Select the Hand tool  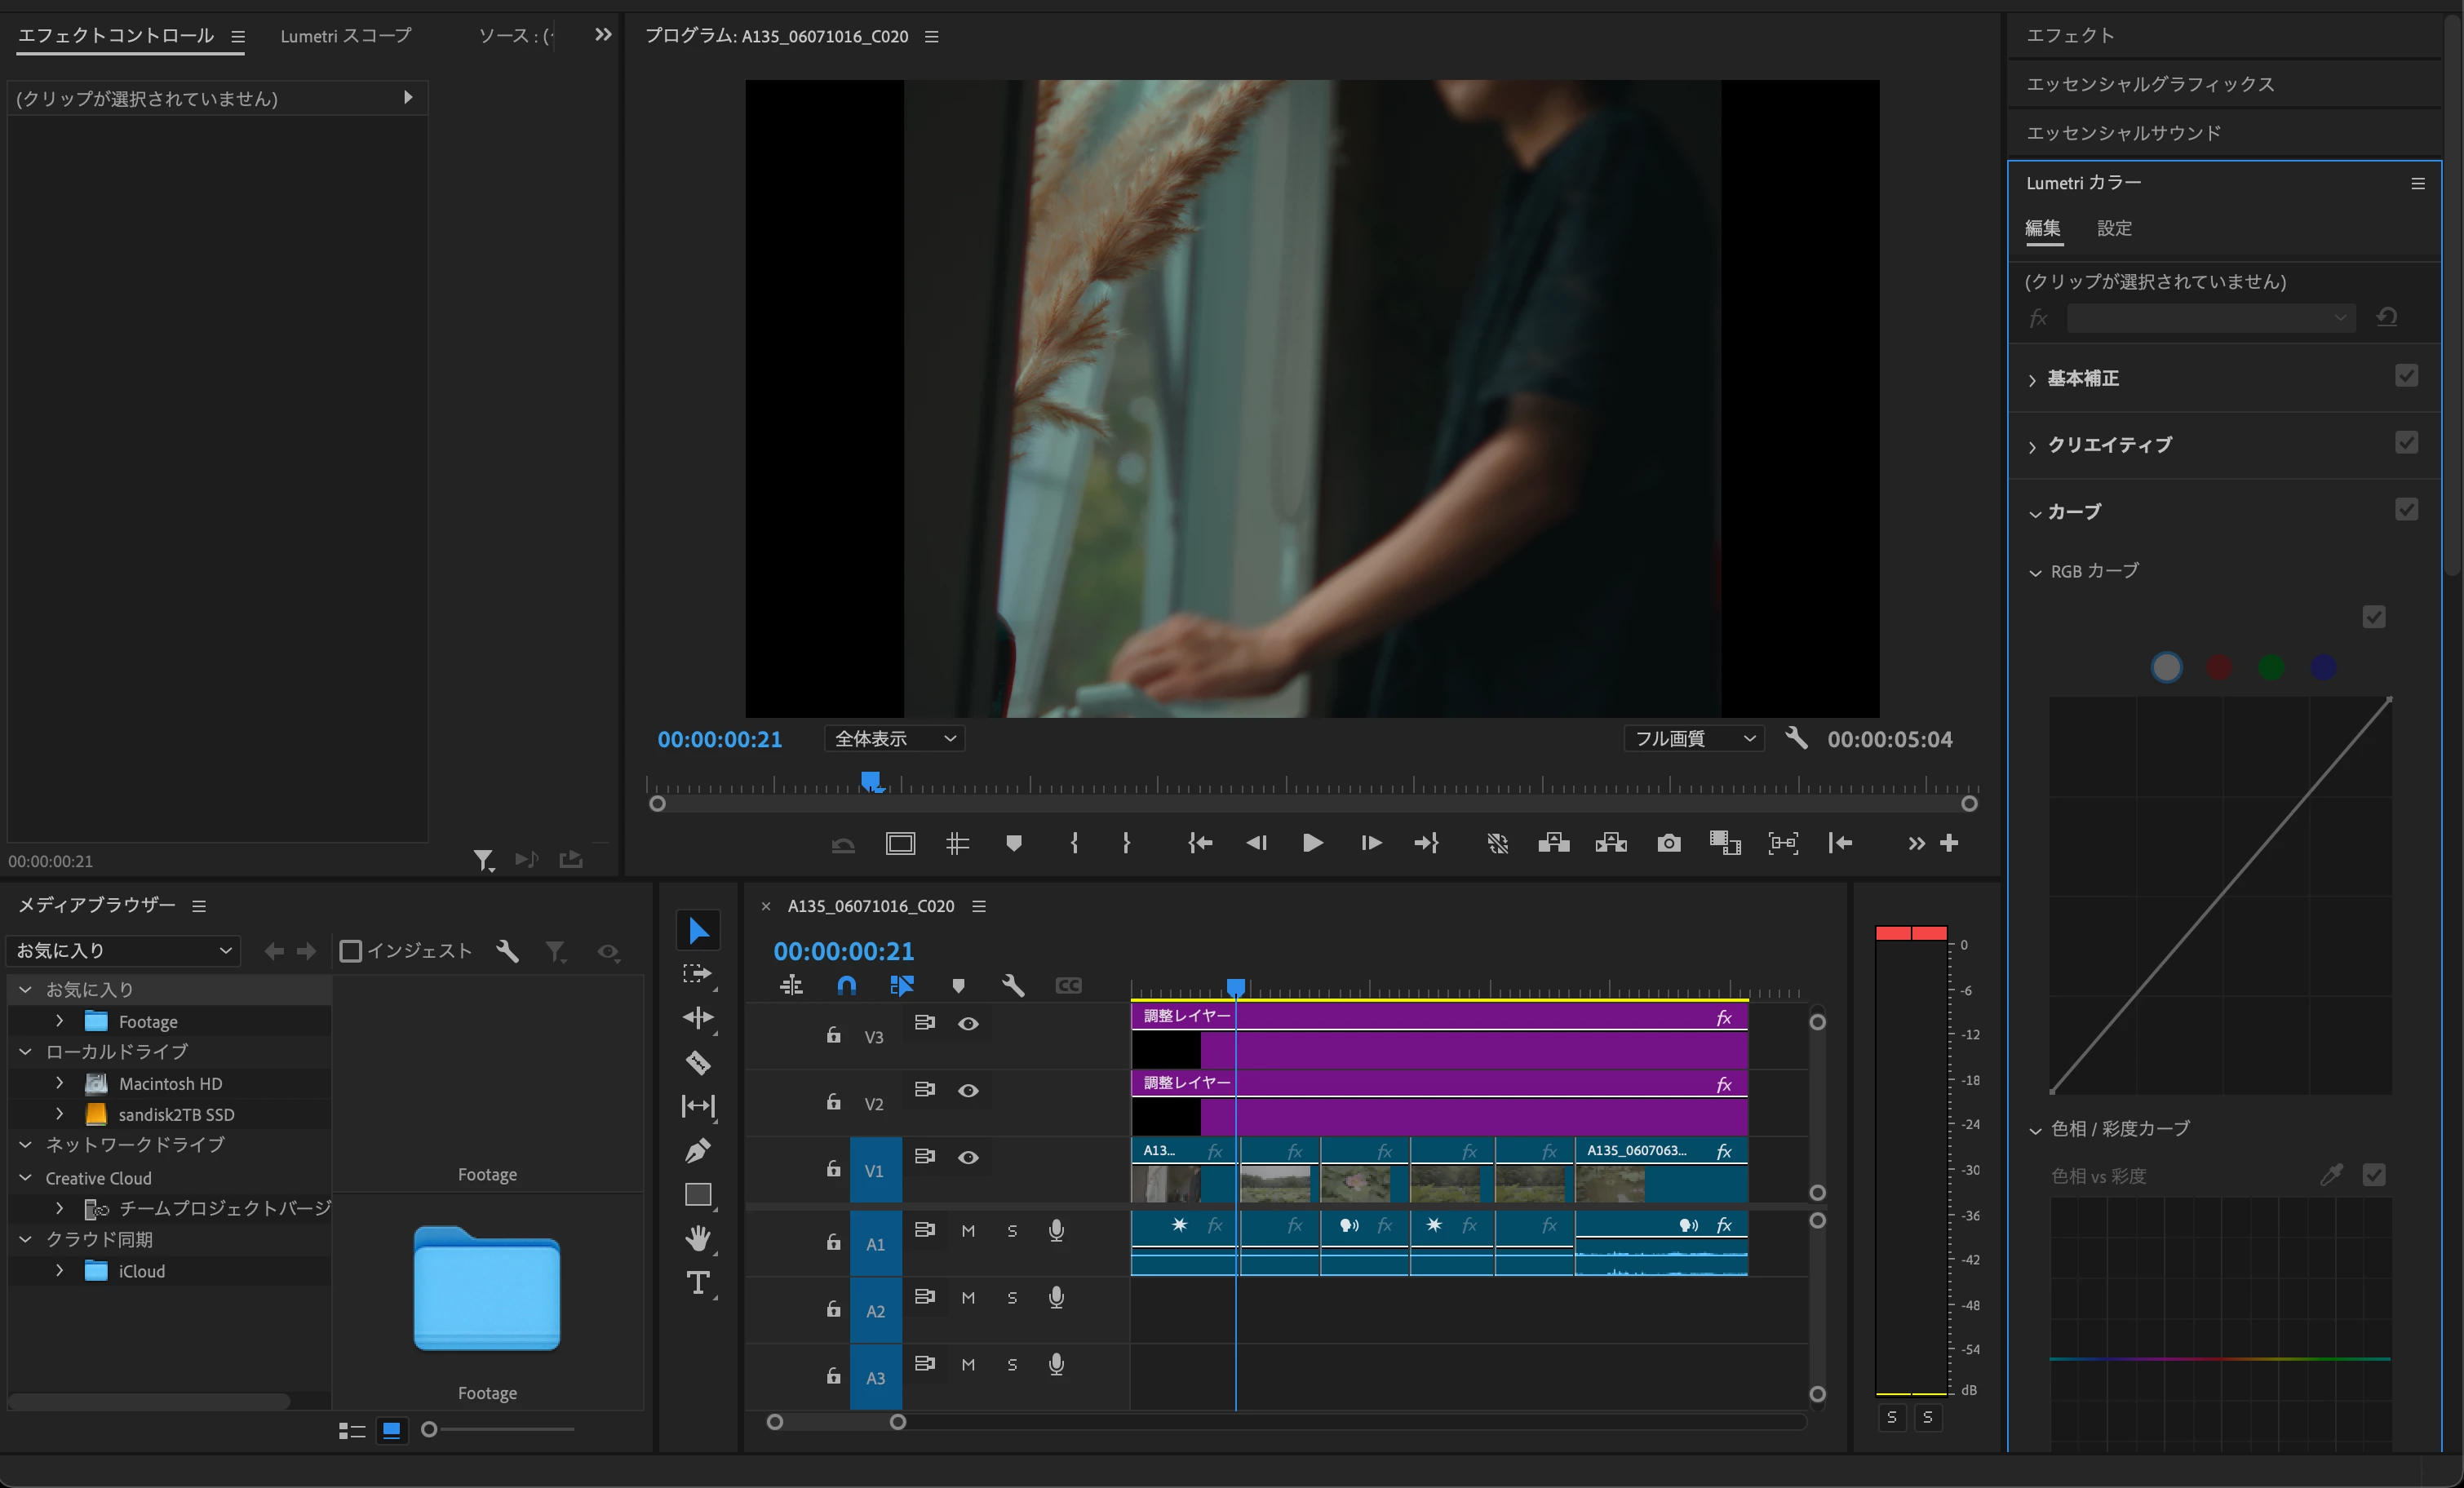(698, 1238)
